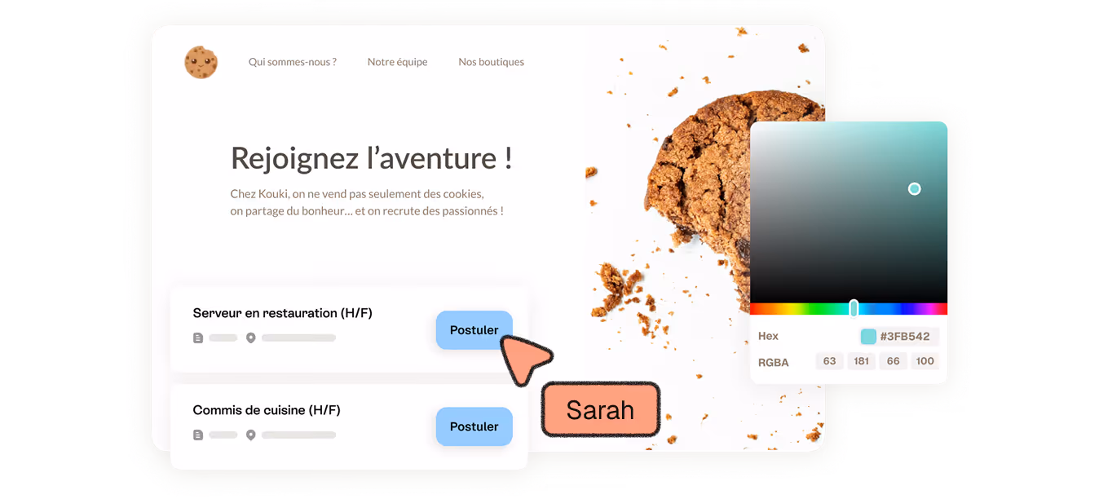Open the 'Nos boutiques' link
Viewport: 1099px width, 499px height.
click(491, 61)
